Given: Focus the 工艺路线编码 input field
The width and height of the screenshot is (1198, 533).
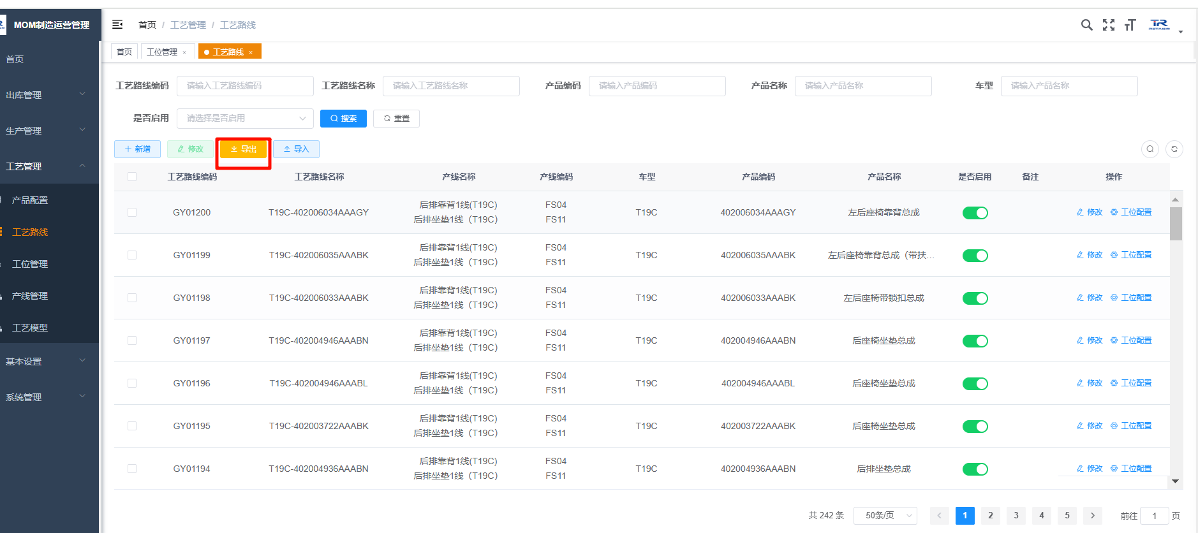Looking at the screenshot, I should [245, 86].
